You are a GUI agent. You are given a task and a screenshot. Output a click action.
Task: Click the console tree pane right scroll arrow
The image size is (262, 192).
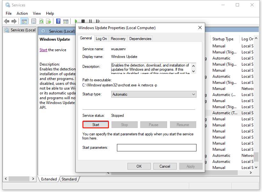point(33,179)
